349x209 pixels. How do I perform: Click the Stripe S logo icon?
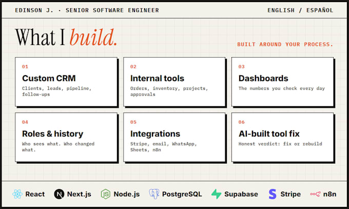[273, 194]
